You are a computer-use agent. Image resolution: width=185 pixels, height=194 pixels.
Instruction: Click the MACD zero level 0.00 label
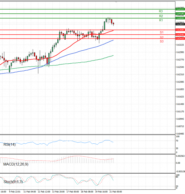tap(178, 163)
